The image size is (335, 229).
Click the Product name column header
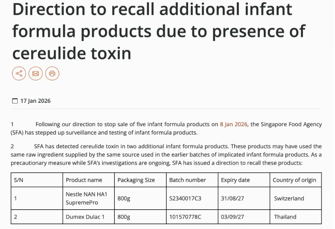(x=84, y=180)
